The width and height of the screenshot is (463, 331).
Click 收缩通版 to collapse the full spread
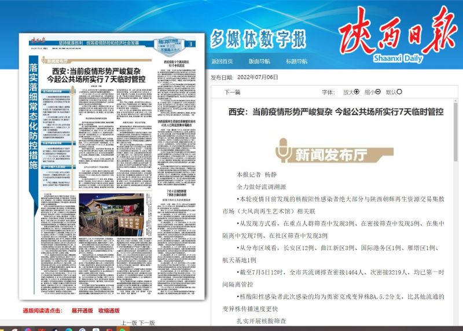click(109, 311)
